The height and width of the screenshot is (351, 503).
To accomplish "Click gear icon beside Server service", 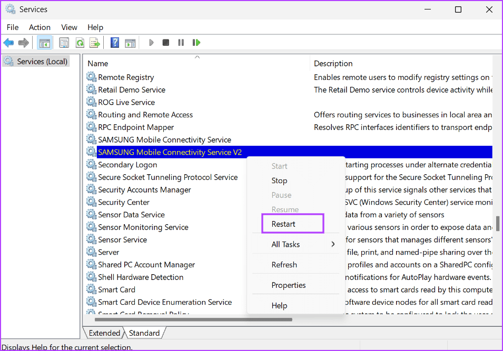I will [92, 252].
